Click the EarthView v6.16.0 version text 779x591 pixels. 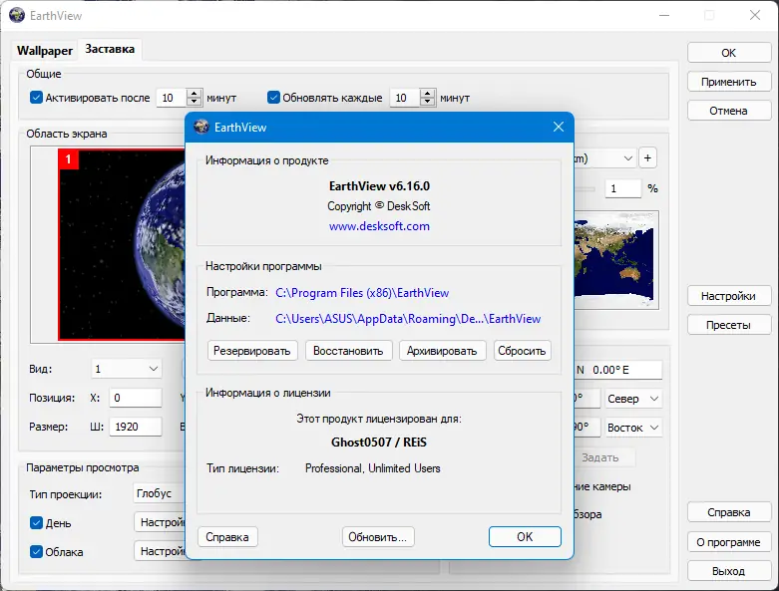click(379, 186)
